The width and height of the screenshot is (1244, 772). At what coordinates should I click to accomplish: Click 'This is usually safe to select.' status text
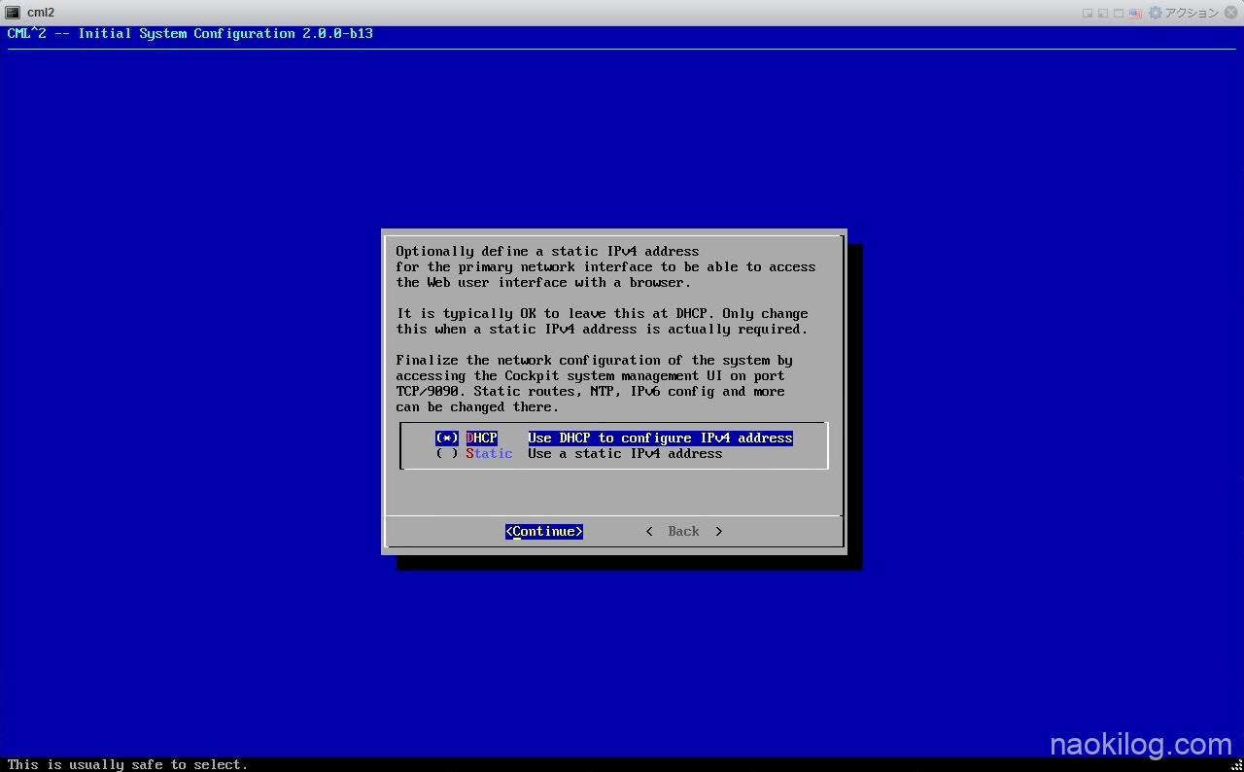coord(127,765)
